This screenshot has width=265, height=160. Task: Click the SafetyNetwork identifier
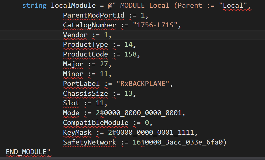pyautogui.click(x=90, y=142)
